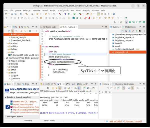150x128 pixels.
Task: Collapse the Create or import a project section
Action: (5, 97)
